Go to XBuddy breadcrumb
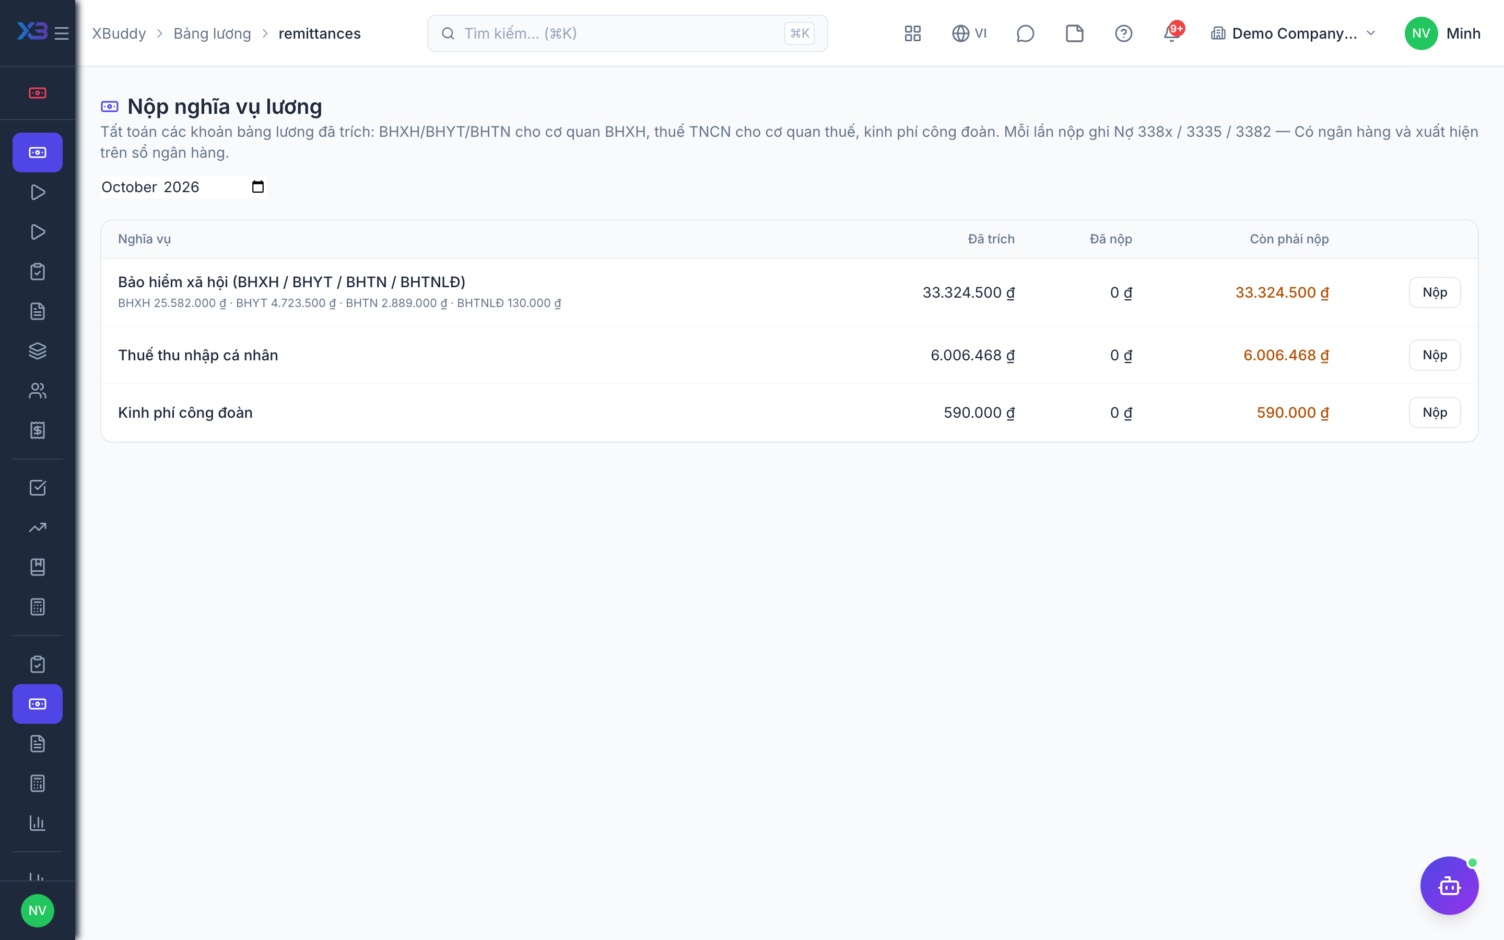This screenshot has height=940, width=1504. click(119, 33)
